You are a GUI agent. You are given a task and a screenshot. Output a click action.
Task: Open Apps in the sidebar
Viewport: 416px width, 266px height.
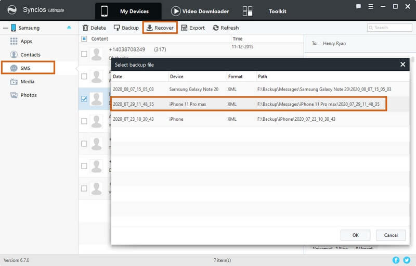click(x=26, y=42)
